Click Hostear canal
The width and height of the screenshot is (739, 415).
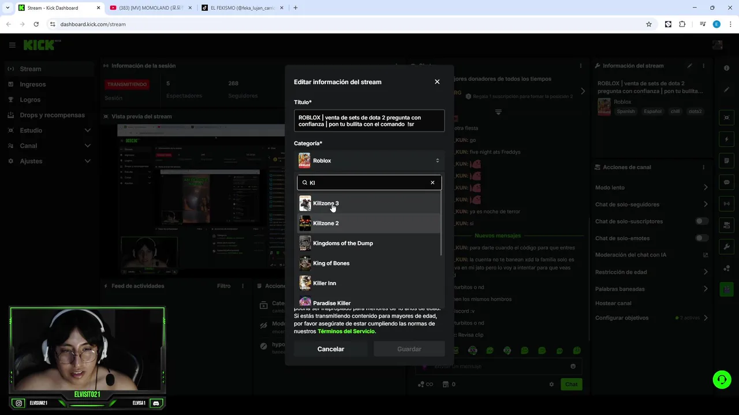(x=613, y=303)
